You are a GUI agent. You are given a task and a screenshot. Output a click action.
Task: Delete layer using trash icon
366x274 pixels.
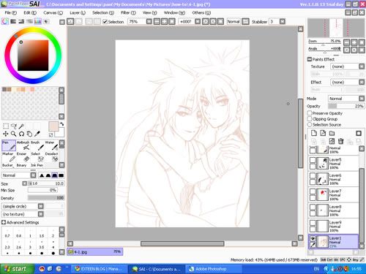(340, 141)
